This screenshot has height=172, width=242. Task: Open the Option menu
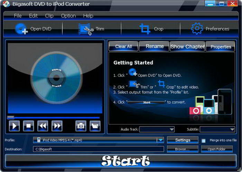(x=68, y=16)
